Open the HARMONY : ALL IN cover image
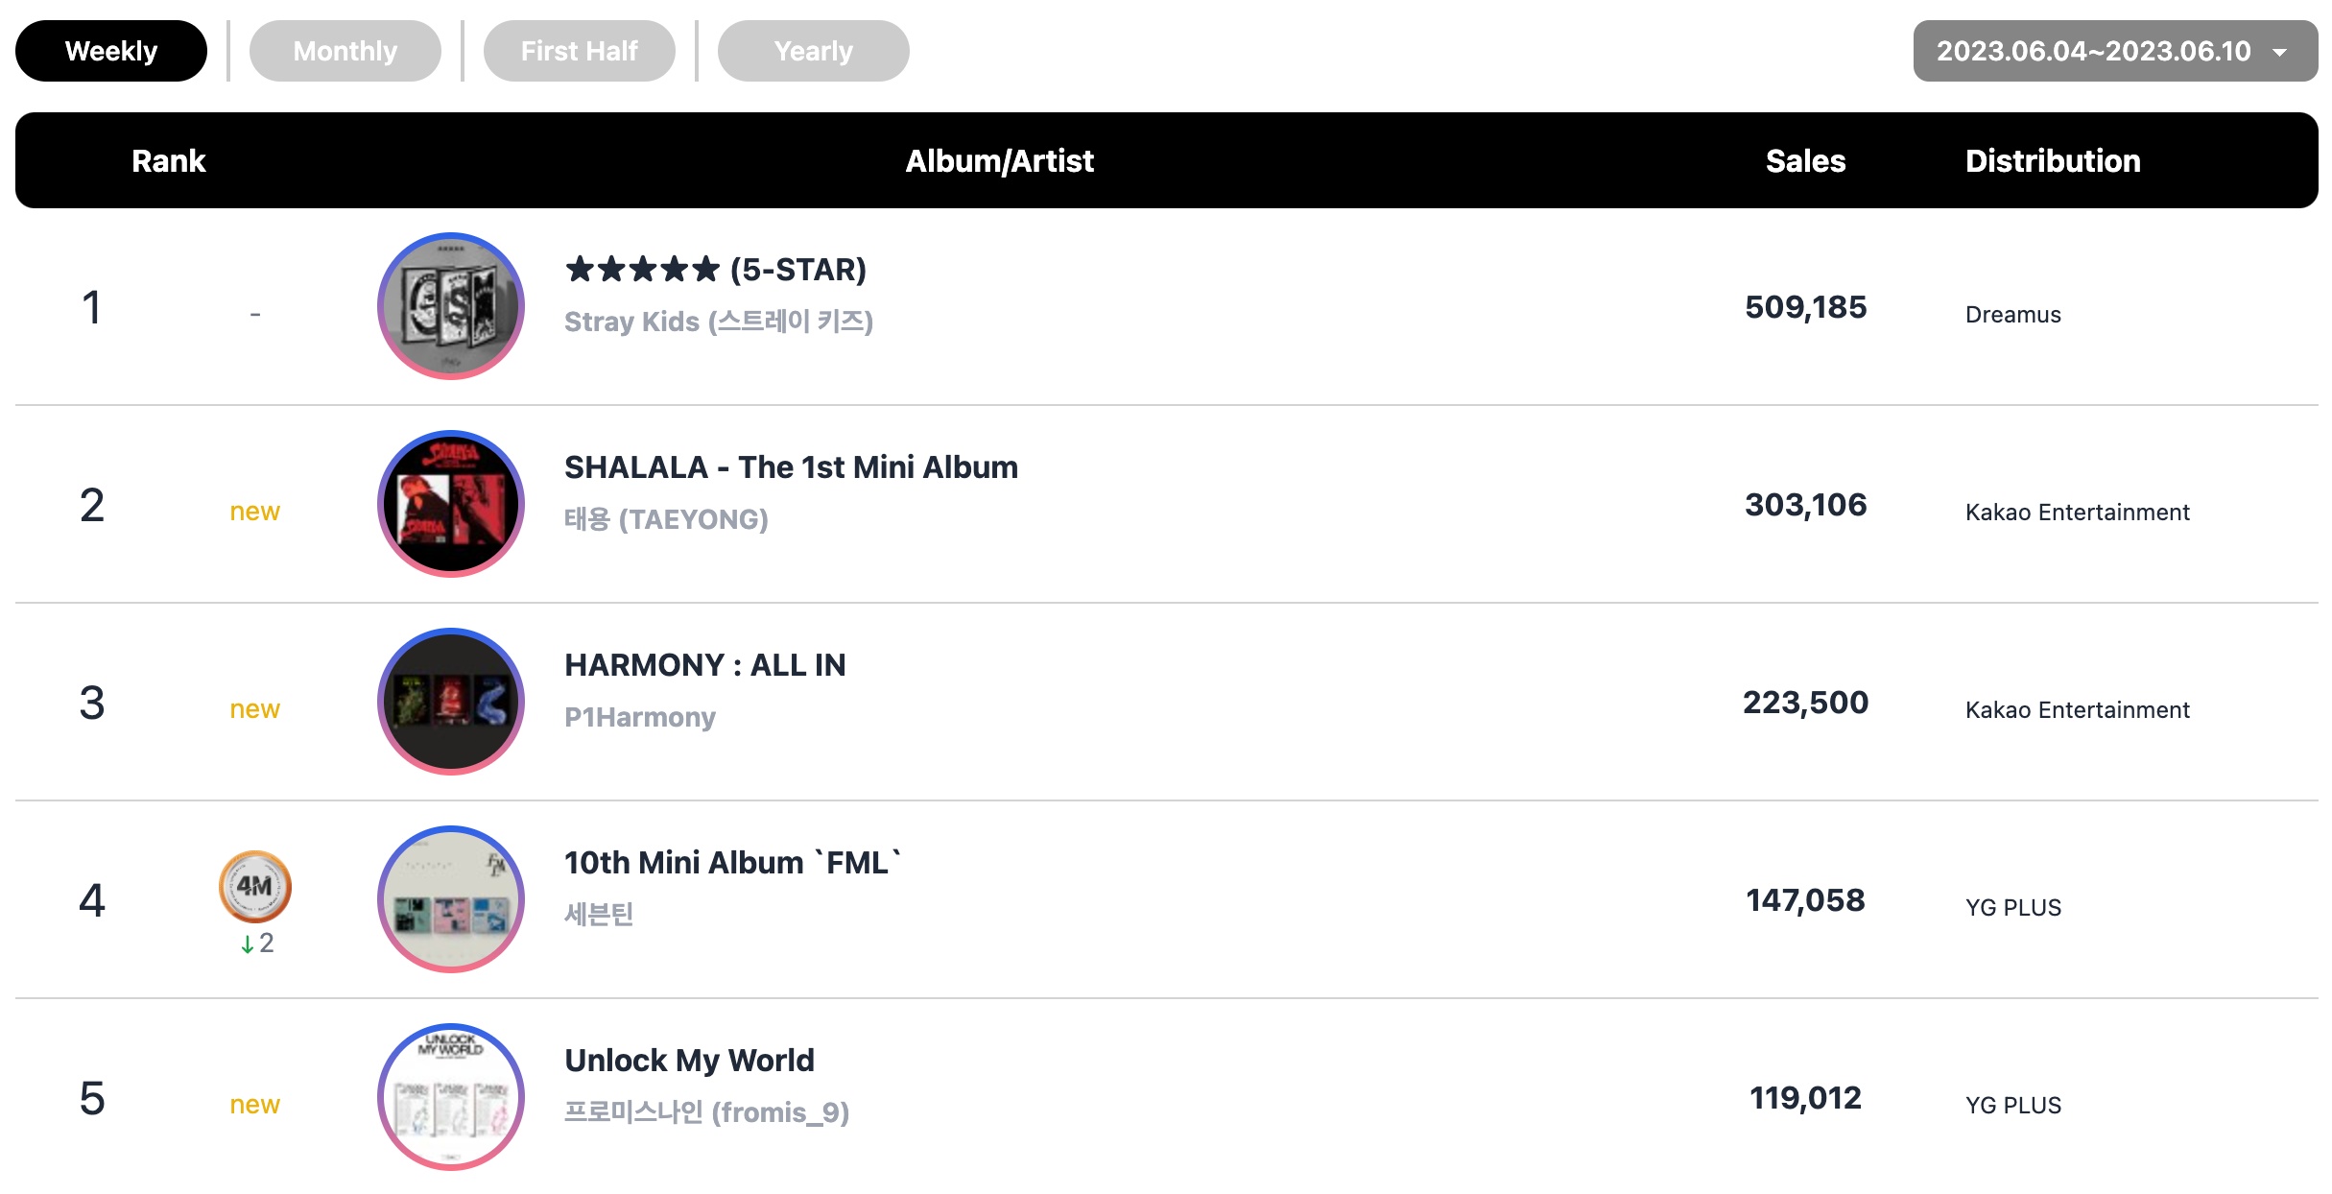Image resolution: width=2332 pixels, height=1194 pixels. click(x=450, y=702)
